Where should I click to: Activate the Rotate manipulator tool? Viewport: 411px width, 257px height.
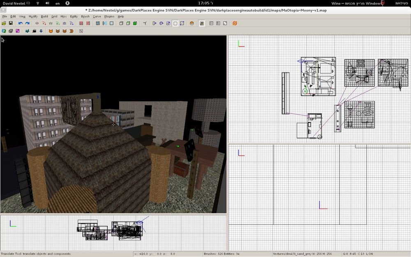click(x=161, y=23)
